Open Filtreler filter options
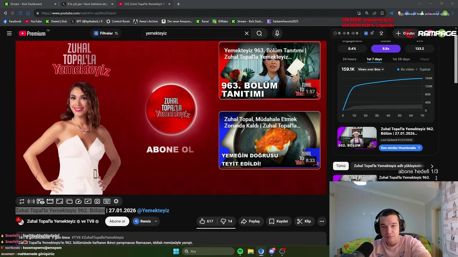 coord(106,33)
